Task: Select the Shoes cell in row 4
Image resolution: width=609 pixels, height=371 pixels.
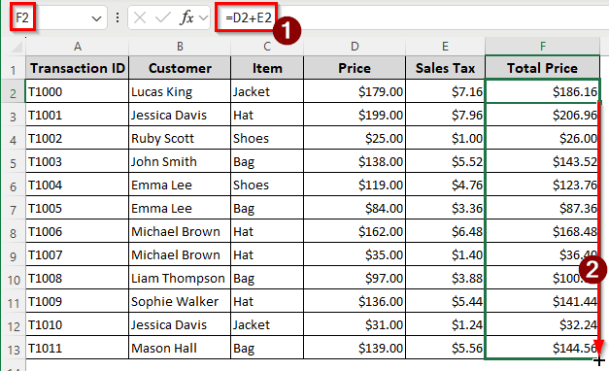Action: 267,138
